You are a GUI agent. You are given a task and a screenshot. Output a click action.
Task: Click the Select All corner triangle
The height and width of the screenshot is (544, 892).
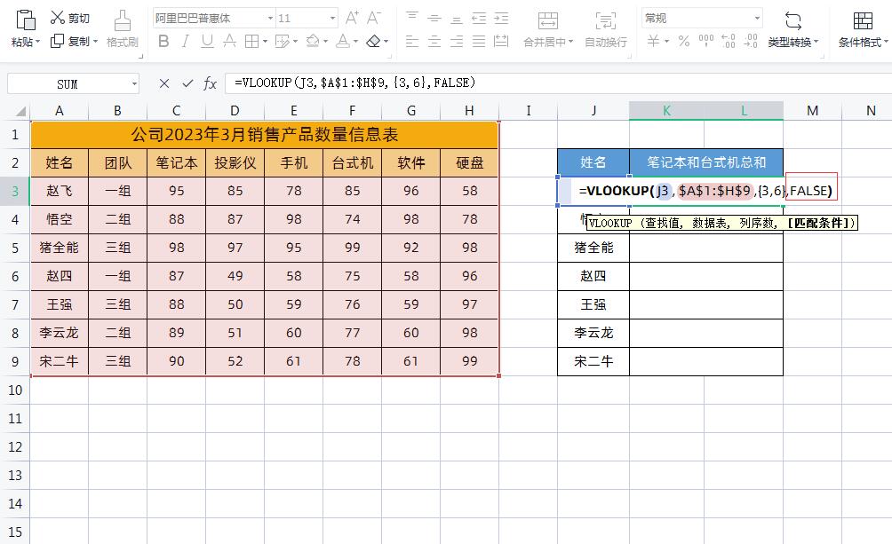click(x=20, y=111)
